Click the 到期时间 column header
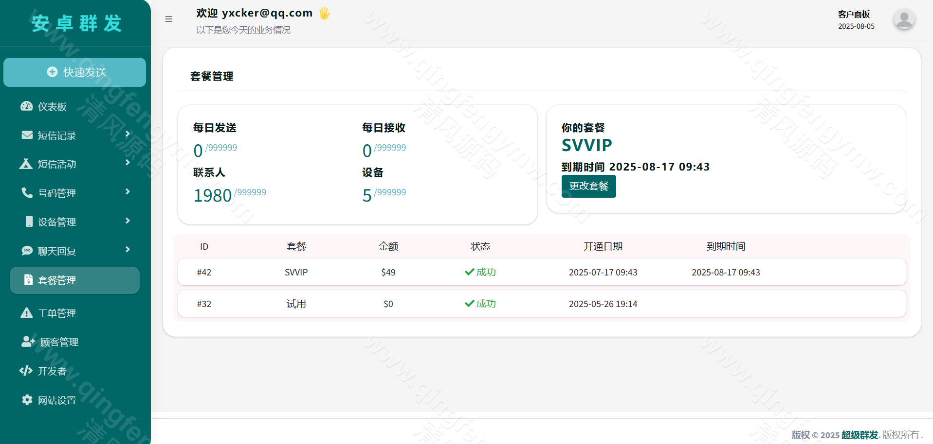933x444 pixels. [x=726, y=246]
